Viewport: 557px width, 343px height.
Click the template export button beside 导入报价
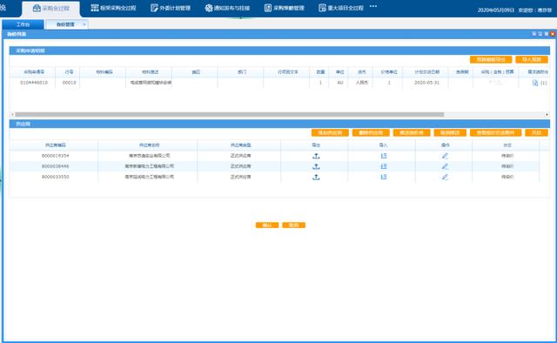(491, 59)
